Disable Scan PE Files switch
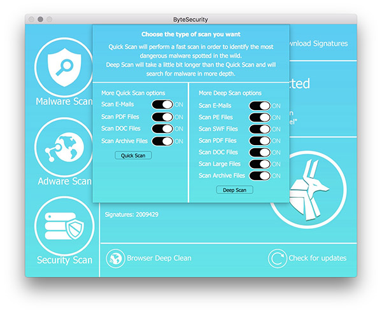 pyautogui.click(x=260, y=118)
